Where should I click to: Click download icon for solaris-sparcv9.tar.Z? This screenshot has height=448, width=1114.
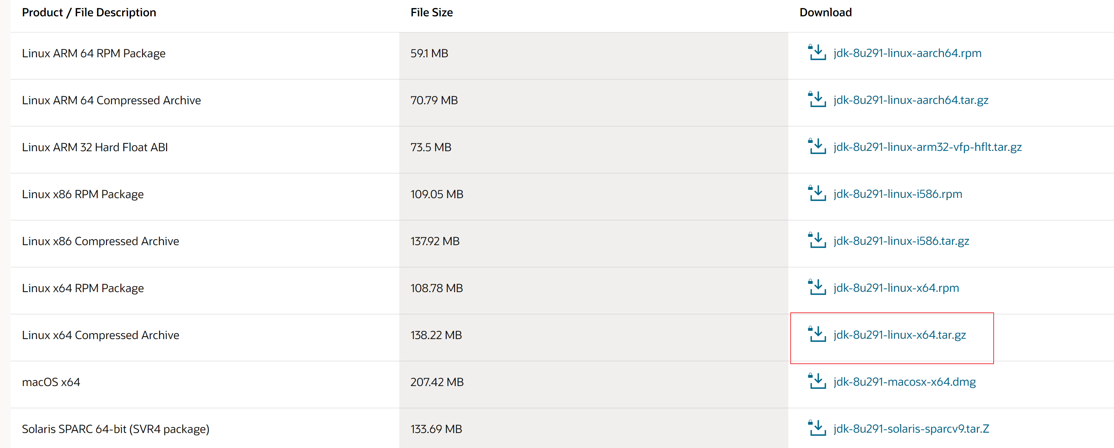[817, 429]
